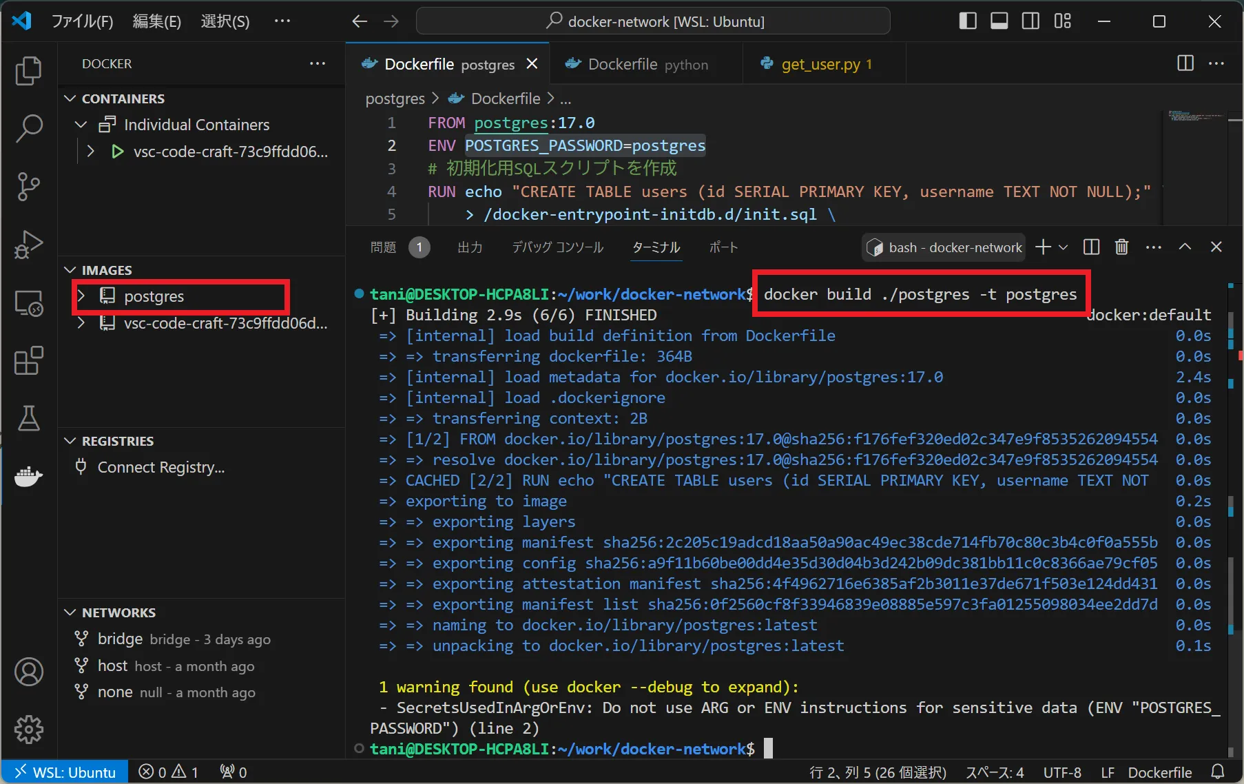Toggle the secondary side bar layout button

click(1031, 21)
